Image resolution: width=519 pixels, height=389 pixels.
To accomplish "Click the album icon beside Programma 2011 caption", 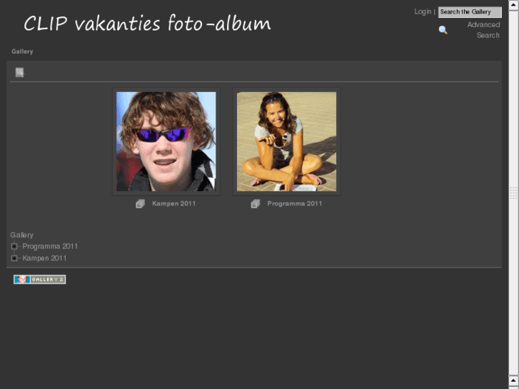I will click(255, 203).
